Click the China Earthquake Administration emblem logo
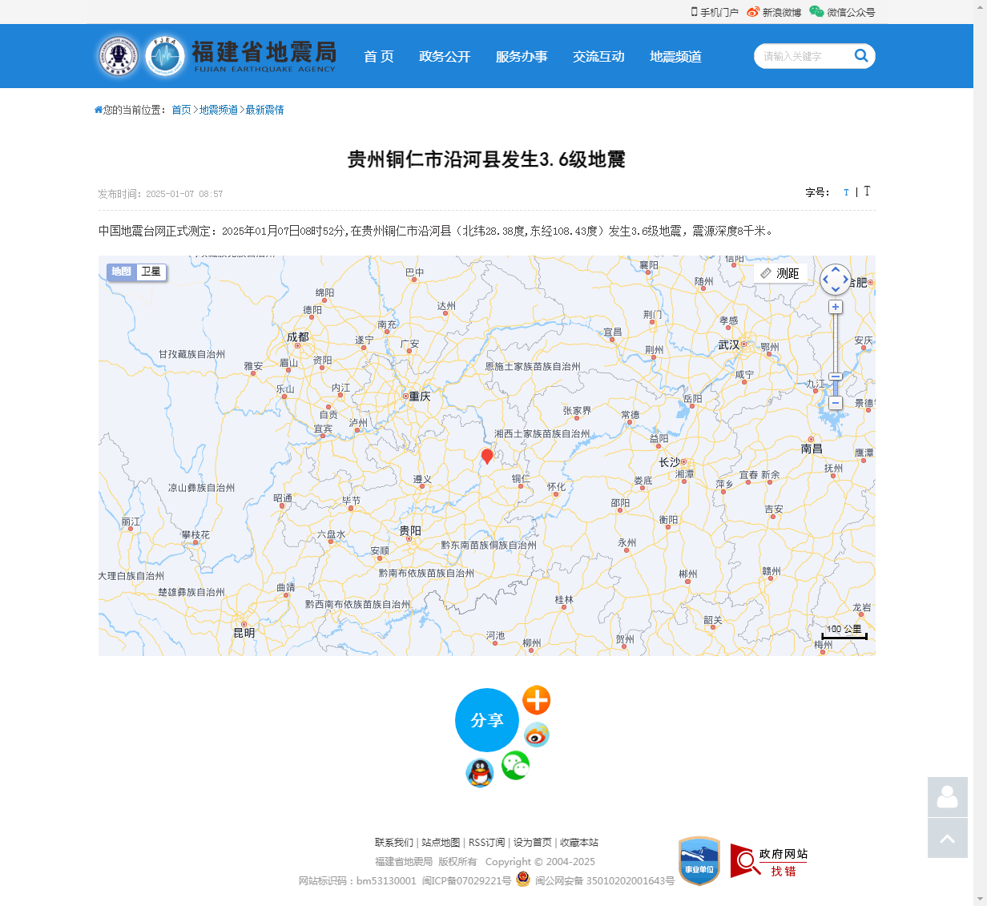This screenshot has height=906, width=987. point(119,56)
